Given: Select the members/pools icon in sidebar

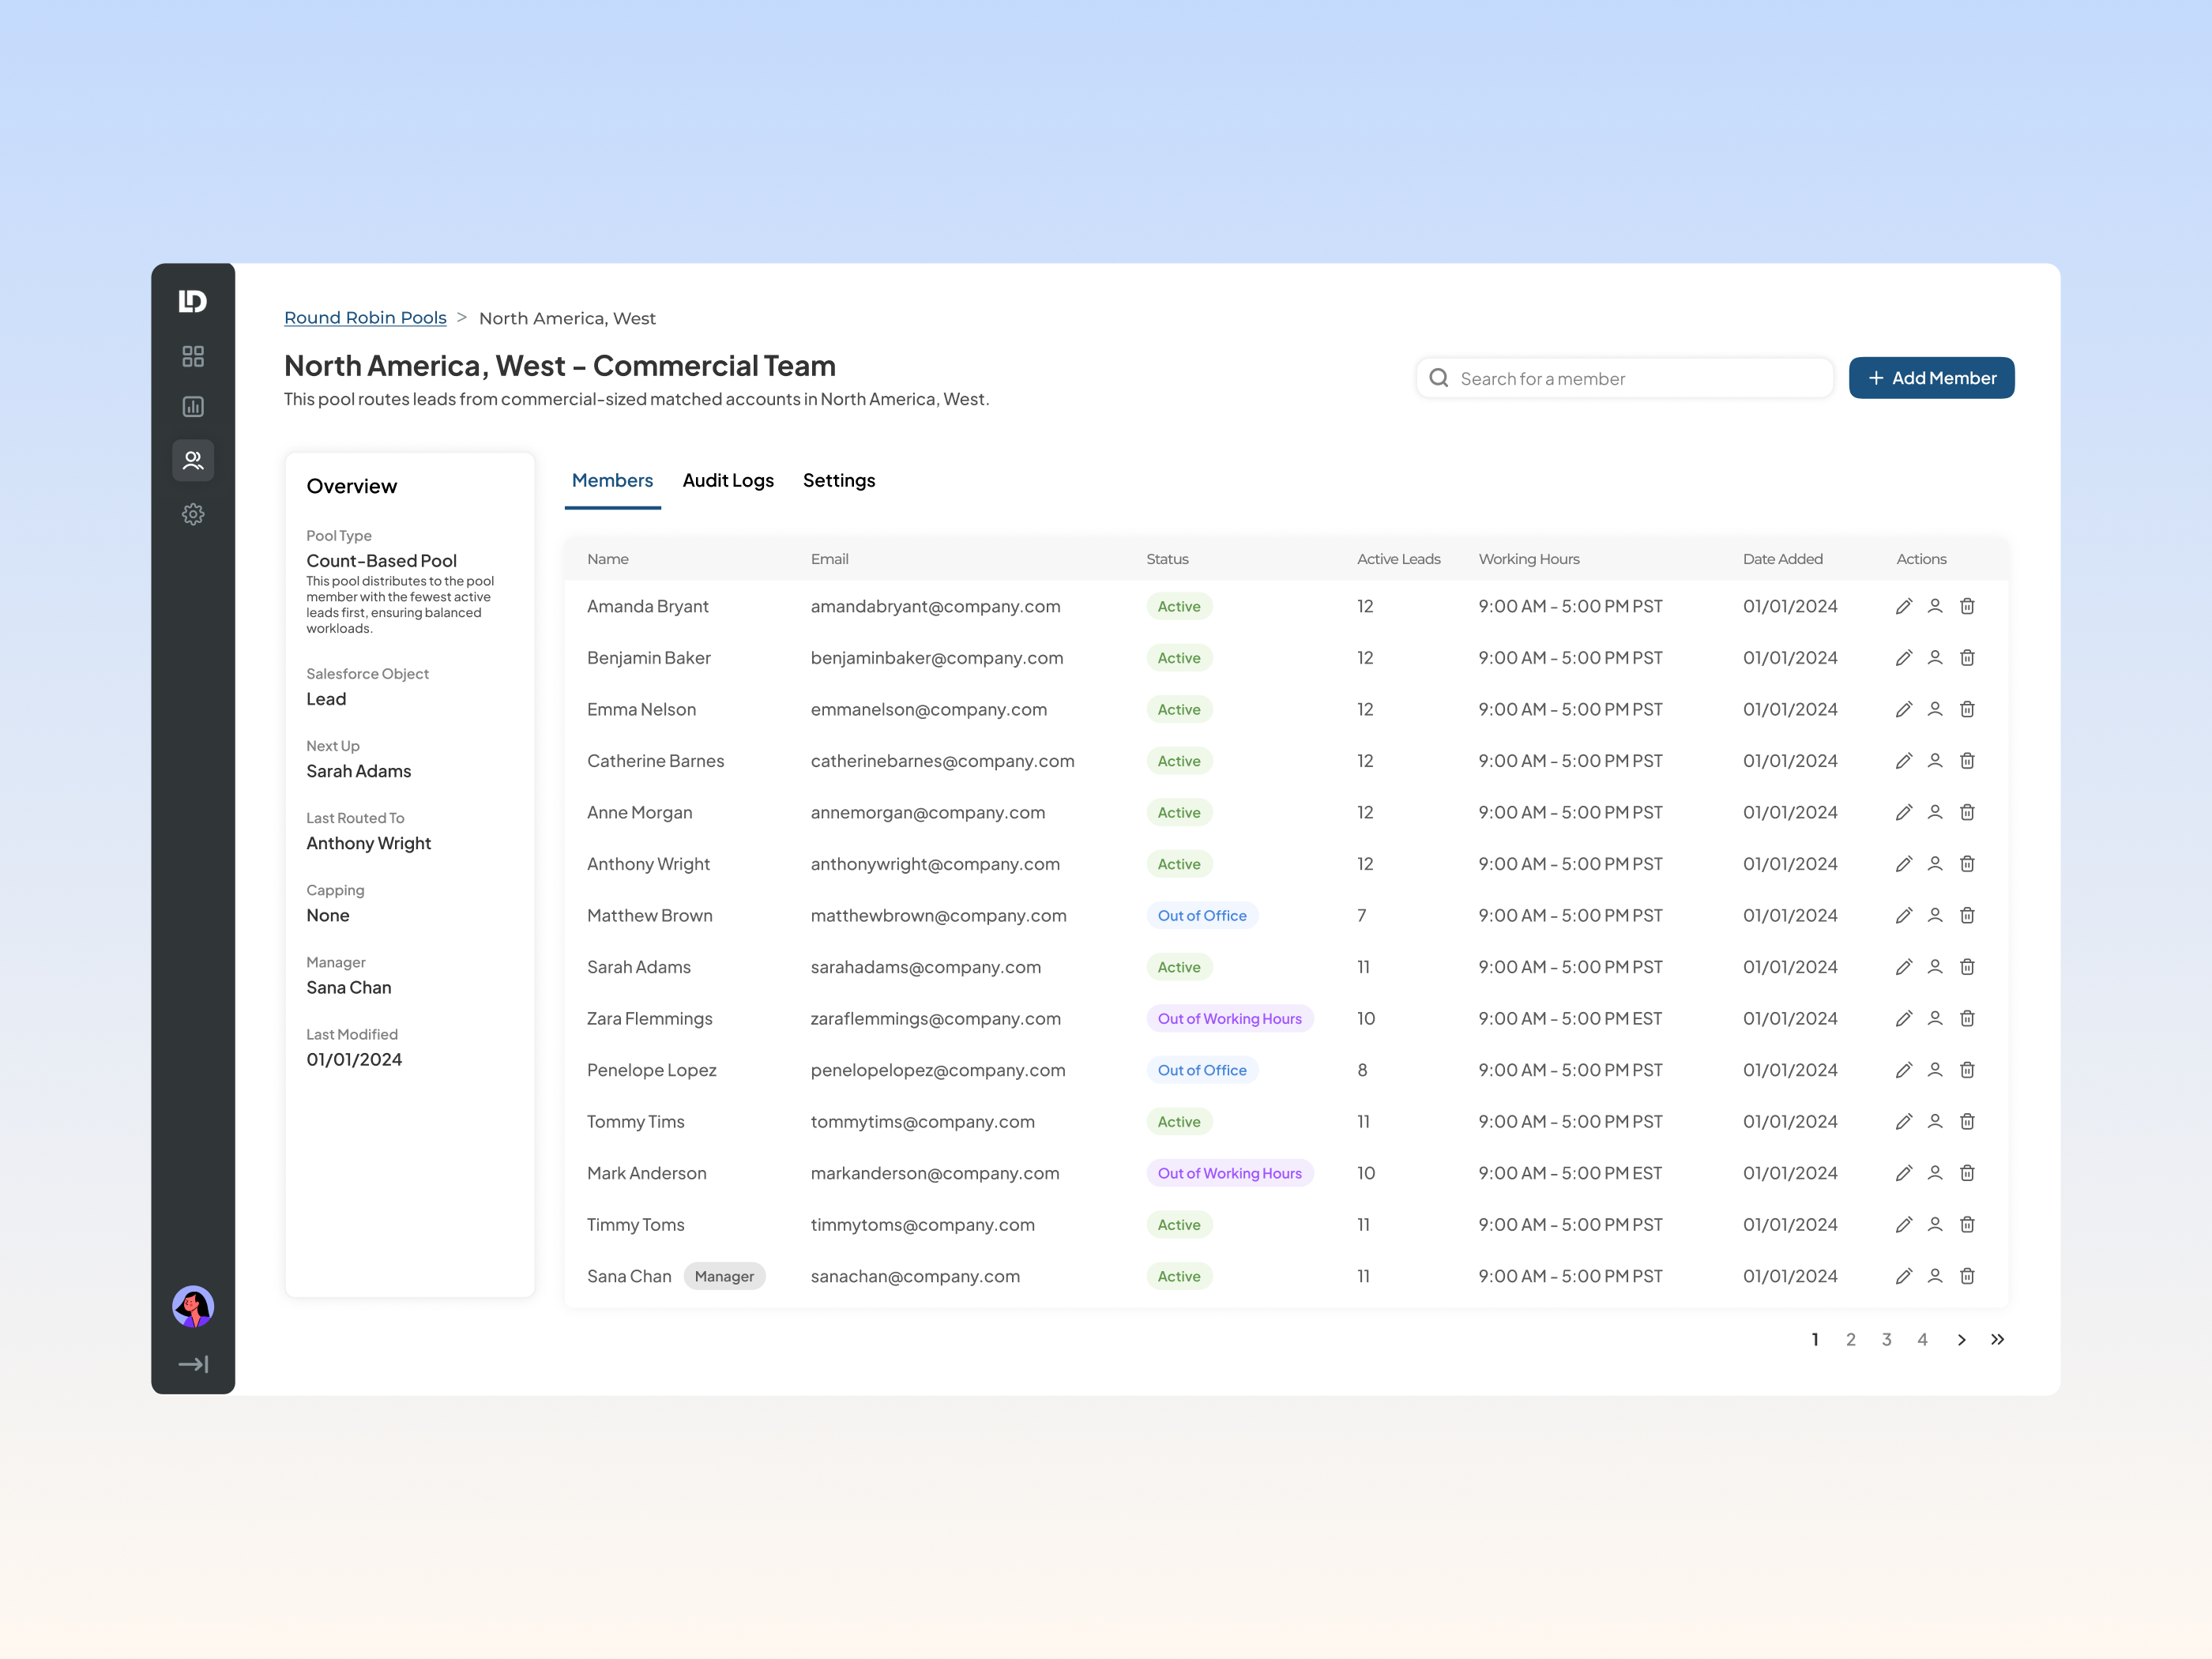Looking at the screenshot, I should 193,460.
